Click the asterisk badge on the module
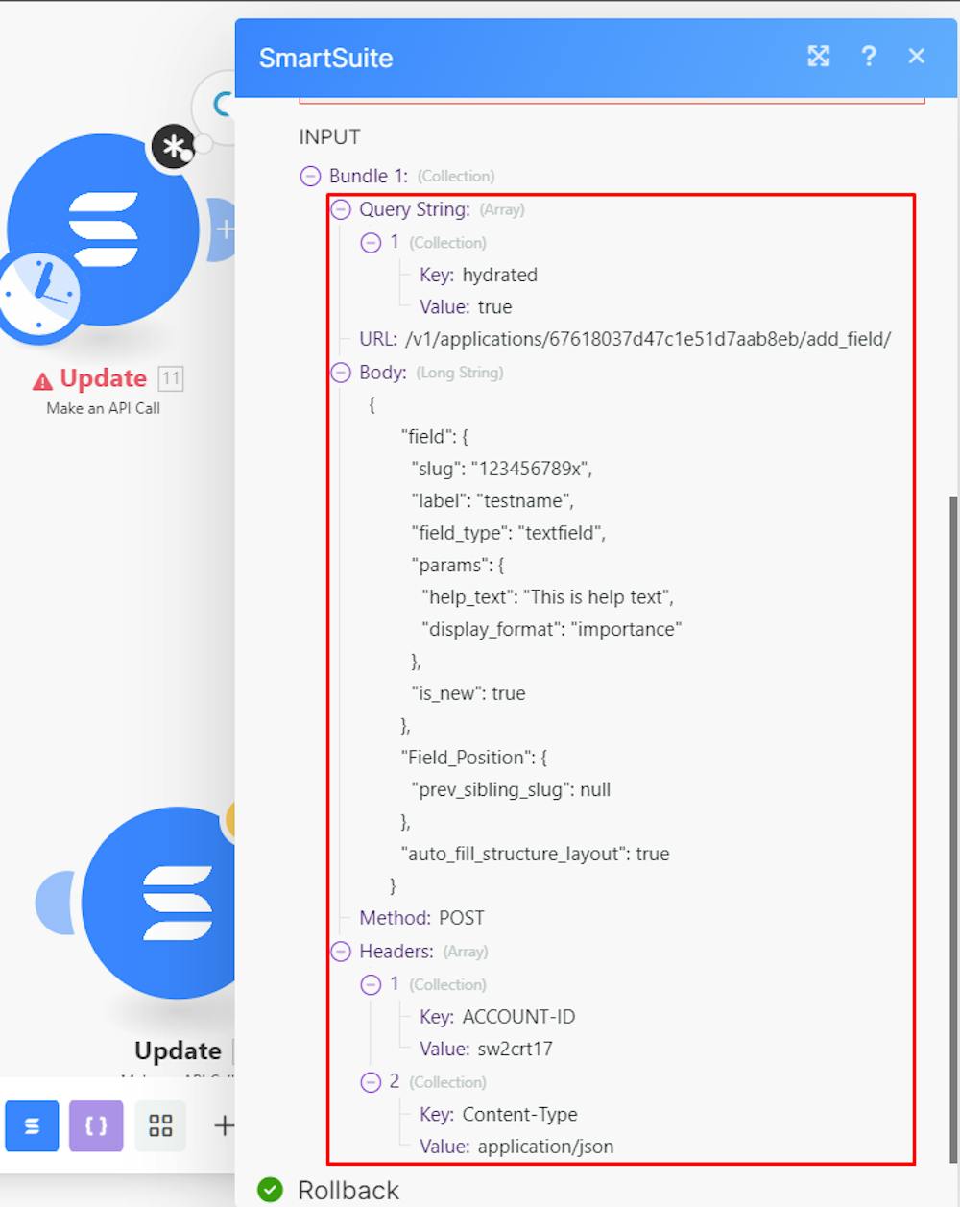 coord(174,146)
